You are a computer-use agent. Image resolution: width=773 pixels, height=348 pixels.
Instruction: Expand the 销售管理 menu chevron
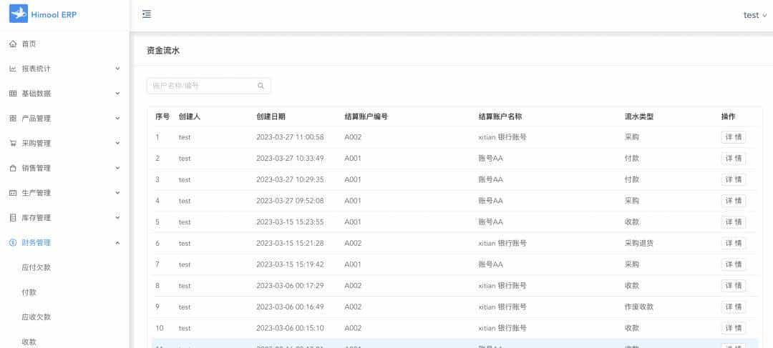click(x=118, y=168)
